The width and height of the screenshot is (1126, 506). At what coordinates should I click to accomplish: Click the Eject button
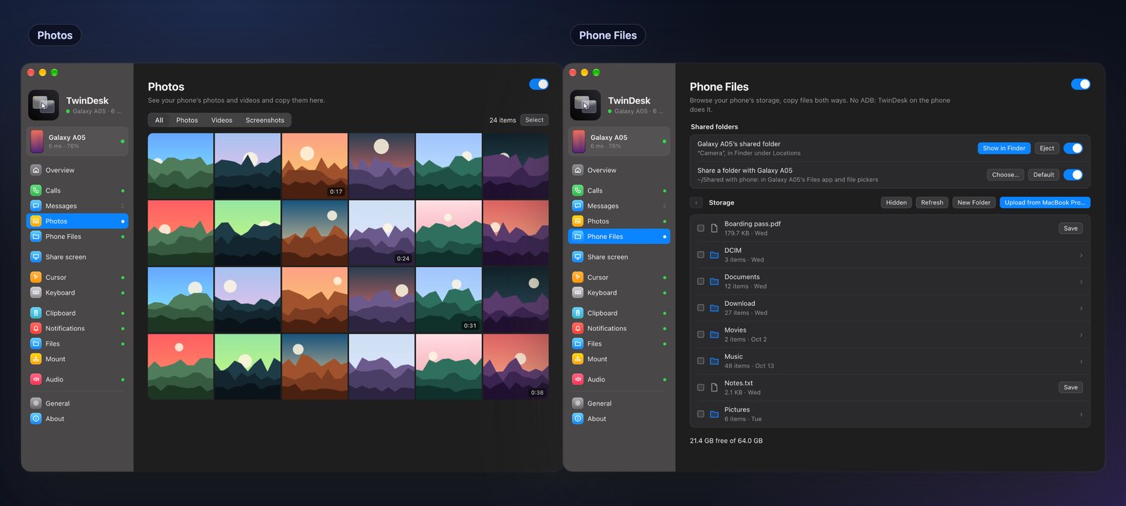click(1047, 148)
